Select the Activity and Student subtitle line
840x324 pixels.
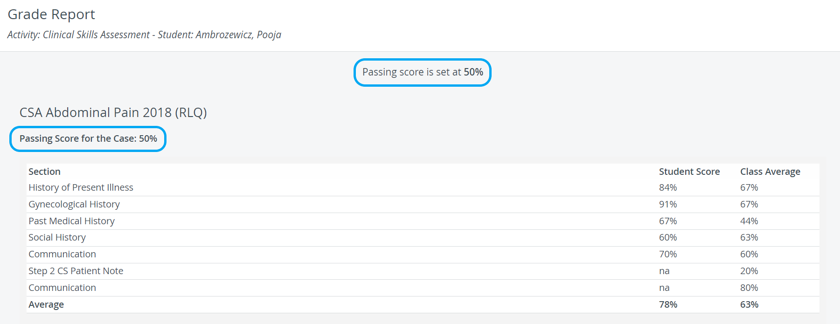[x=144, y=35]
